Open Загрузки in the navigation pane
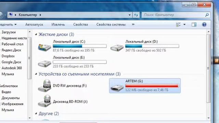The width and height of the screenshot is (219, 123). click(9, 32)
